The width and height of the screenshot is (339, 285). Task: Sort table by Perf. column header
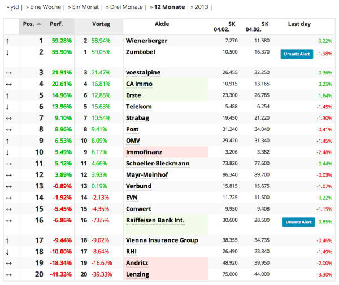coord(56,24)
